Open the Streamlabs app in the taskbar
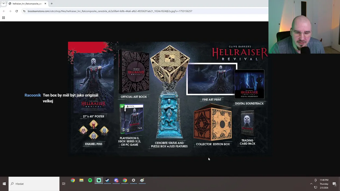This screenshot has height=191, width=340. [99, 180]
